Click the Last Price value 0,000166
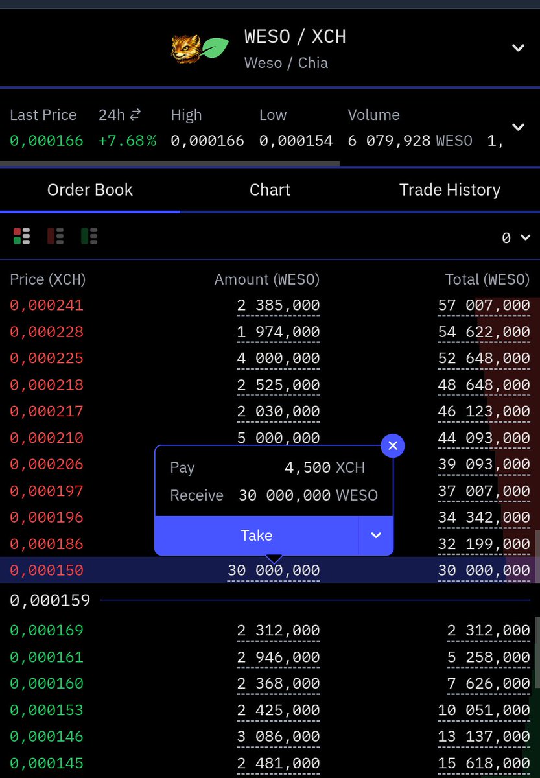The height and width of the screenshot is (778, 540). 47,141
